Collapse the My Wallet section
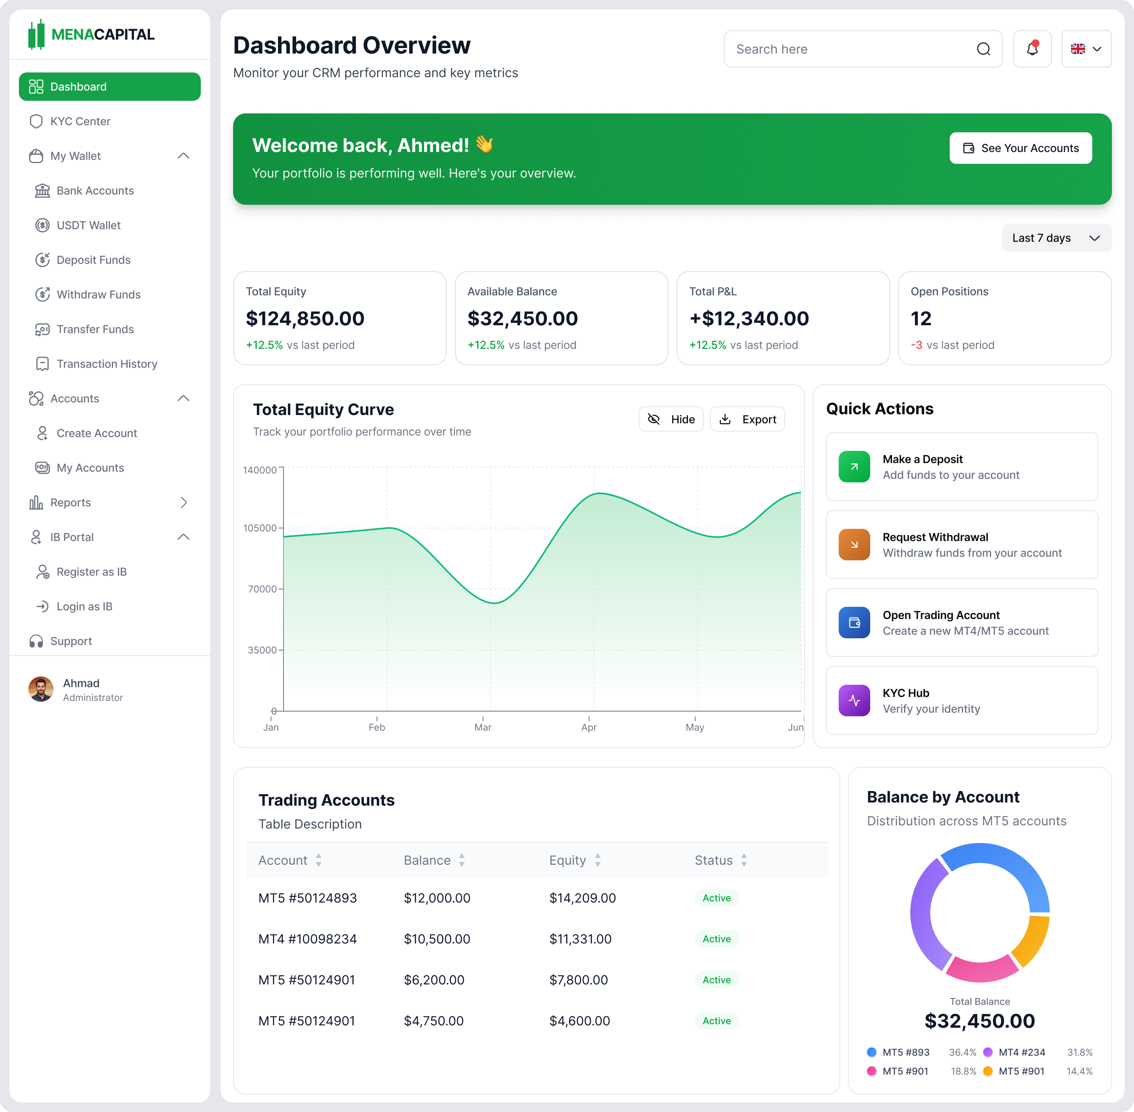This screenshot has width=1134, height=1112. (x=183, y=156)
